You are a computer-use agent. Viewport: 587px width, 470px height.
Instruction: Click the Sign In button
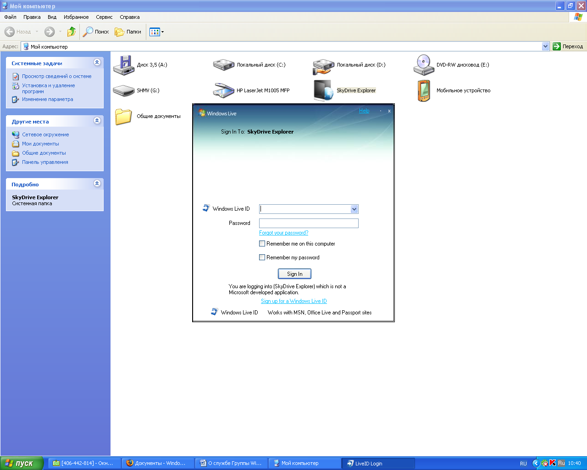click(294, 274)
